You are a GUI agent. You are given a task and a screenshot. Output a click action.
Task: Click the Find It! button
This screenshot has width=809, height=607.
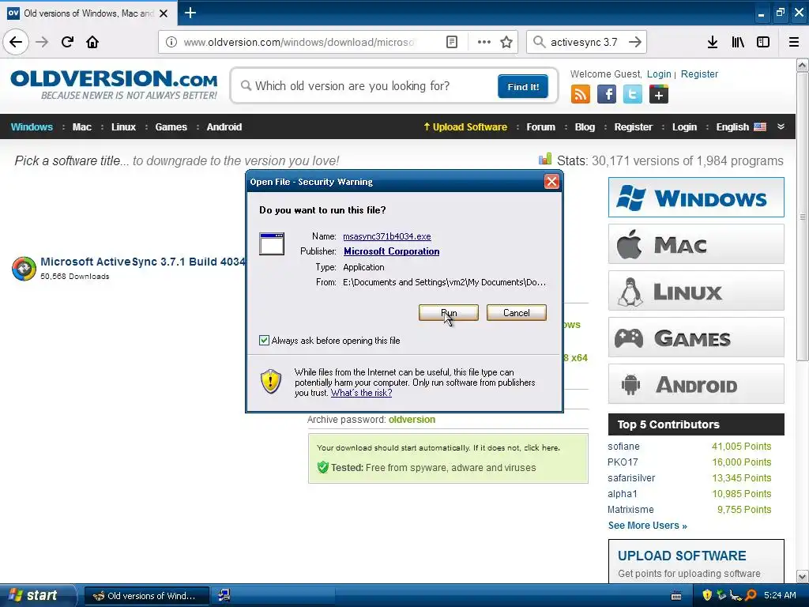click(523, 86)
